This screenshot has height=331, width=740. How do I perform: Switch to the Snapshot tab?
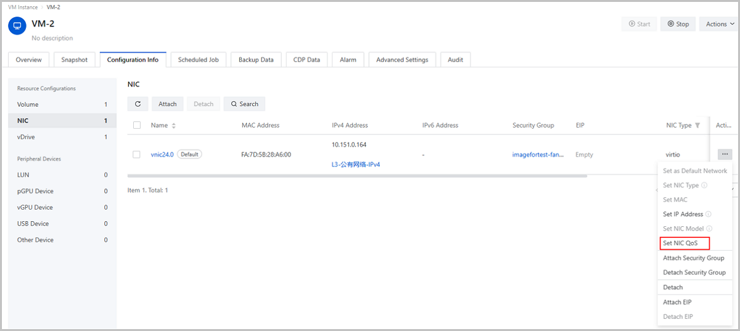coord(75,60)
